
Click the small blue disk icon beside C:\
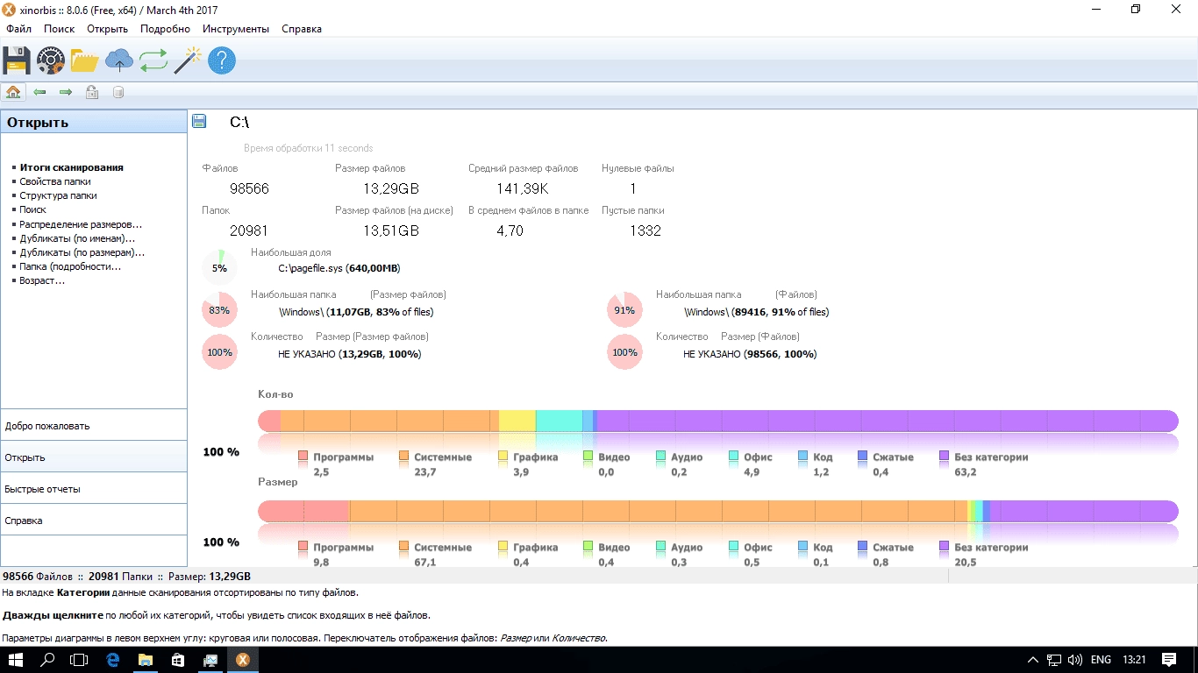pos(199,122)
